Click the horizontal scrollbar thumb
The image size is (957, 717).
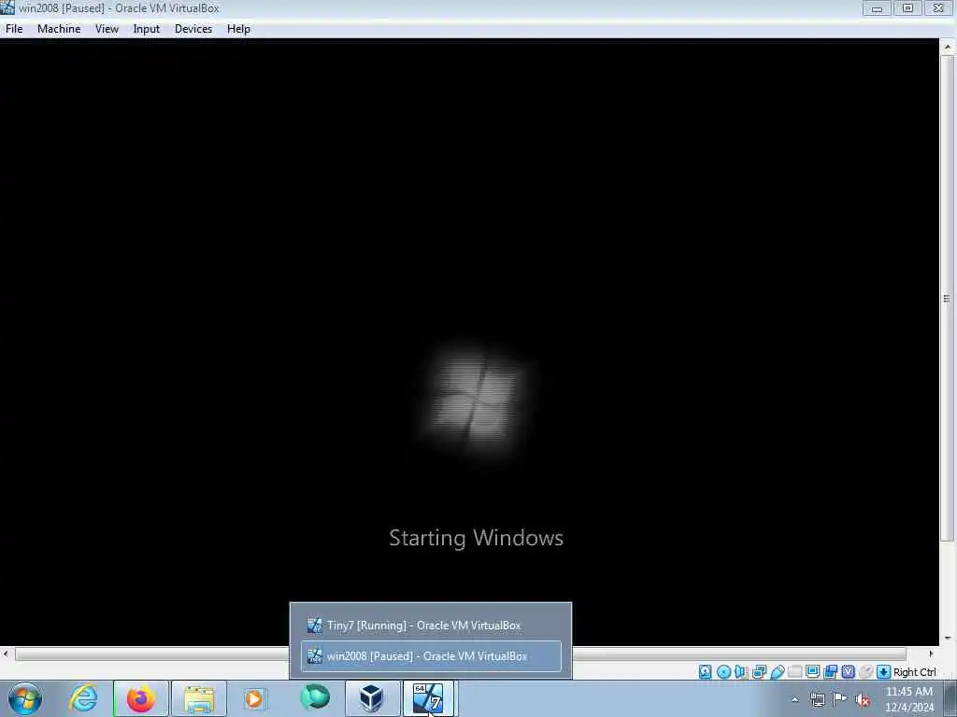(x=461, y=654)
